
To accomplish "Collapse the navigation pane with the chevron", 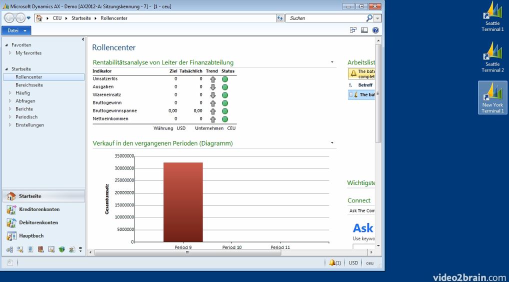I will 83,39.
